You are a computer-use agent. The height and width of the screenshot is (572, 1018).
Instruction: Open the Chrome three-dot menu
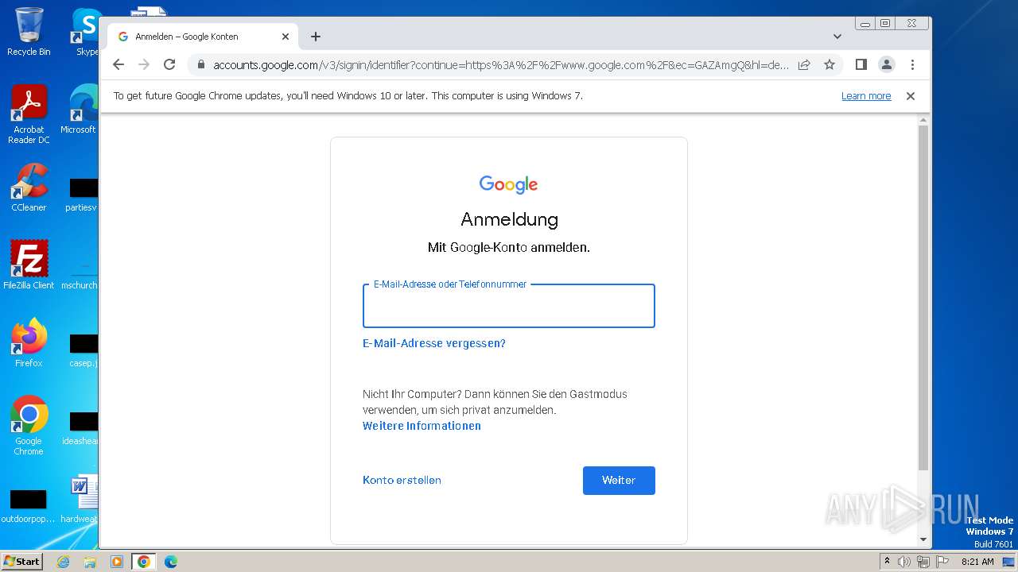912,64
